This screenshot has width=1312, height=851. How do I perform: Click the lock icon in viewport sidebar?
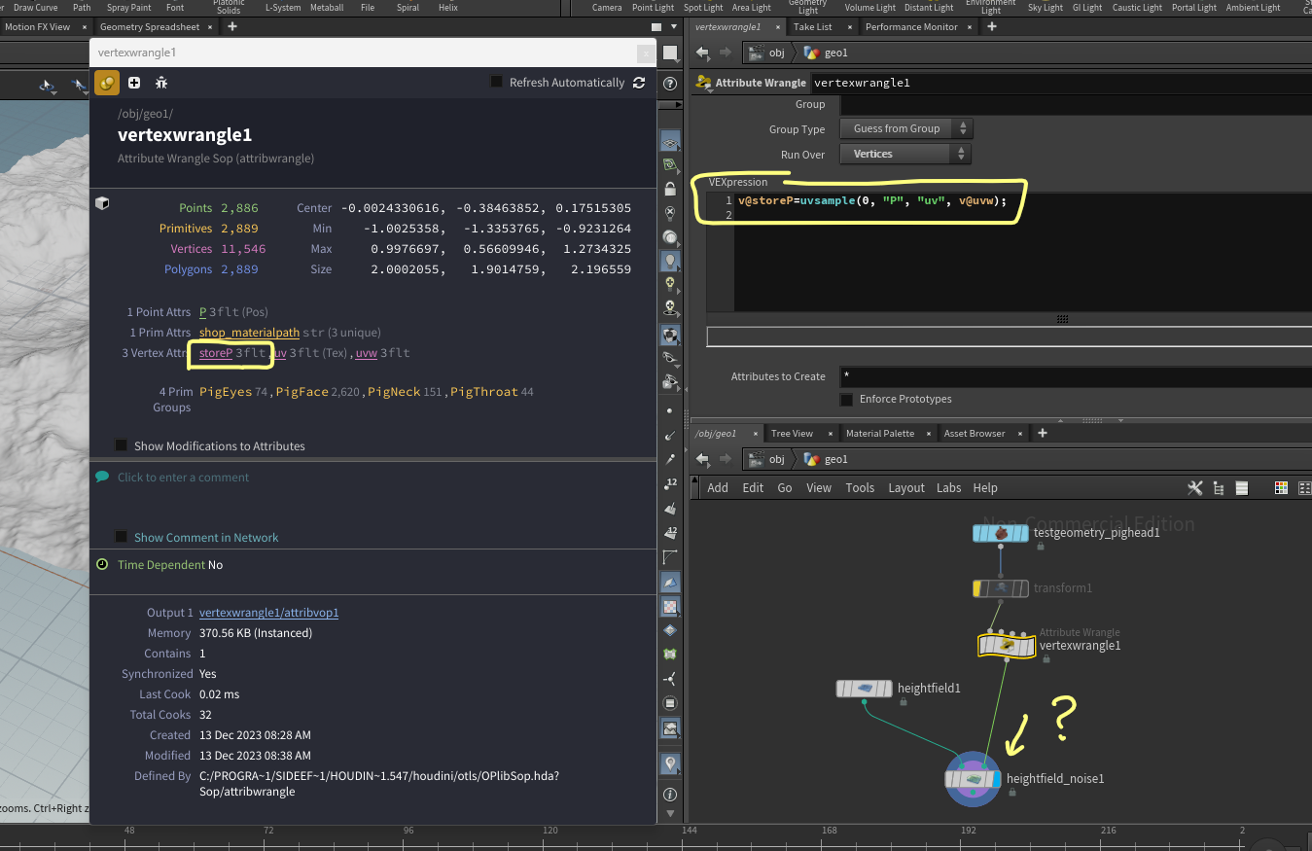[x=669, y=189]
